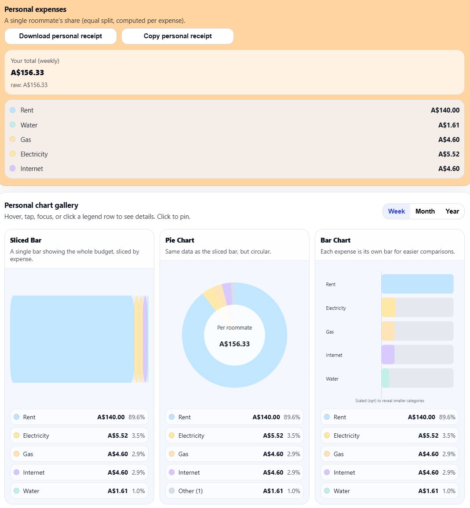Click the Gas dot in the Pie Chart legend
The height and width of the screenshot is (508, 470).
tap(172, 454)
